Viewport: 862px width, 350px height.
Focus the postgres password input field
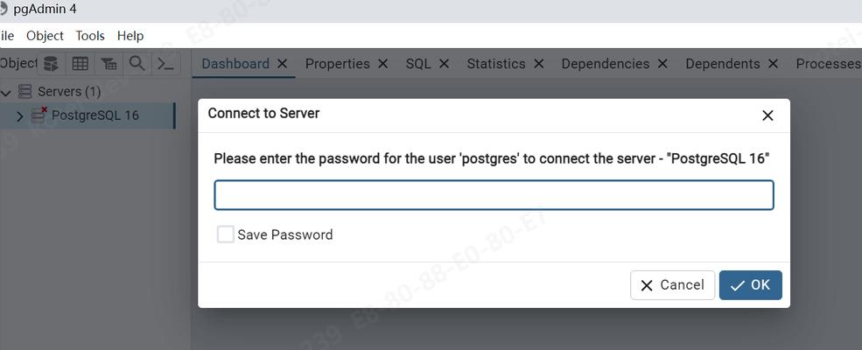tap(494, 195)
